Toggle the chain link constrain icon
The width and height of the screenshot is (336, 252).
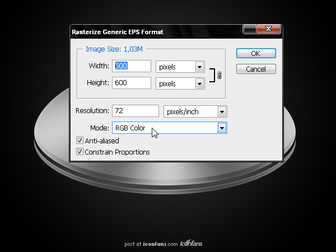pos(219,75)
